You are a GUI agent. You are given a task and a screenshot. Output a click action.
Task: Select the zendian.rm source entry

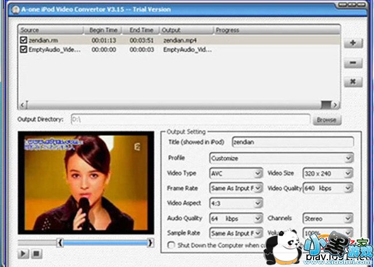(43, 40)
